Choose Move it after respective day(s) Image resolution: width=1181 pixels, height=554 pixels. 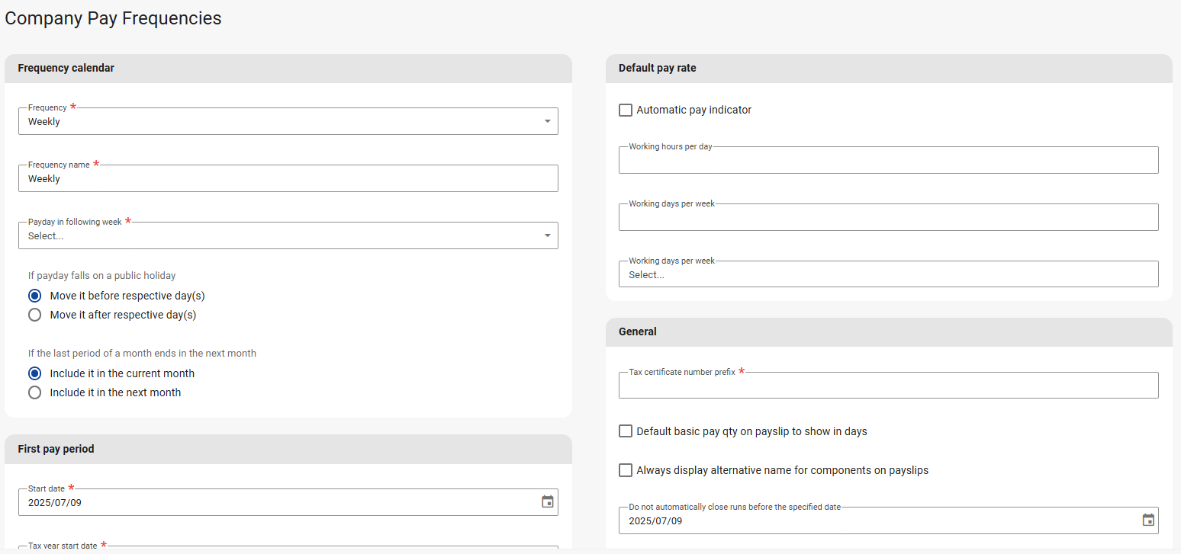click(x=35, y=315)
